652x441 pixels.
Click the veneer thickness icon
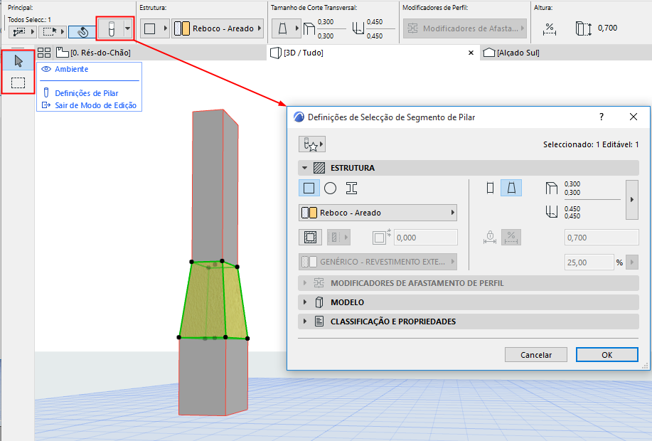coord(382,237)
